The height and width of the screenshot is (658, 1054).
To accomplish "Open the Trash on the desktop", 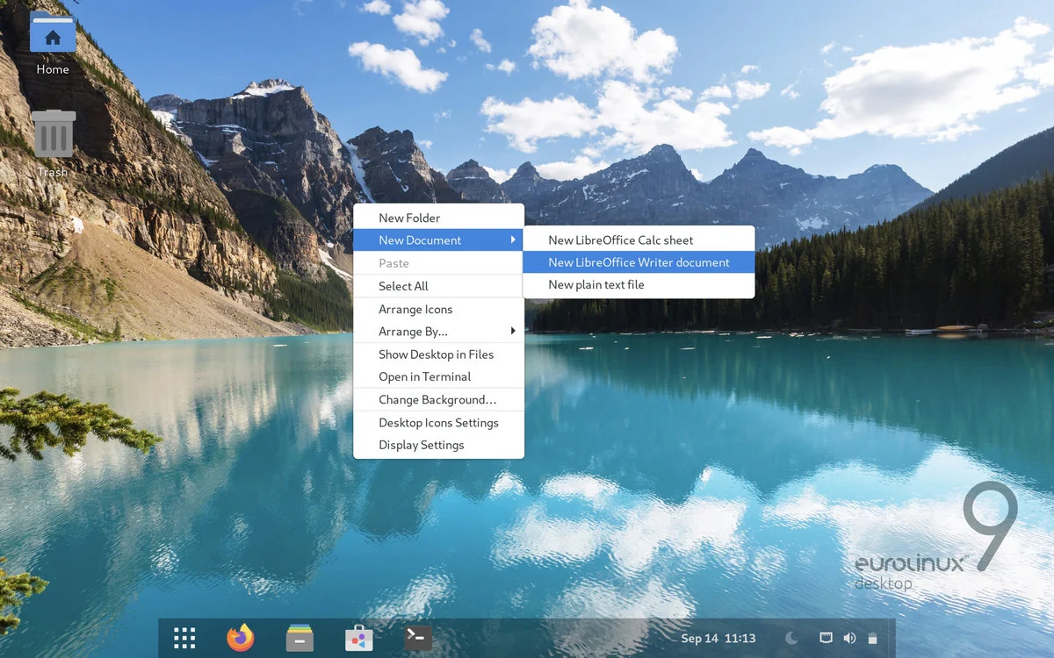I will (x=53, y=133).
